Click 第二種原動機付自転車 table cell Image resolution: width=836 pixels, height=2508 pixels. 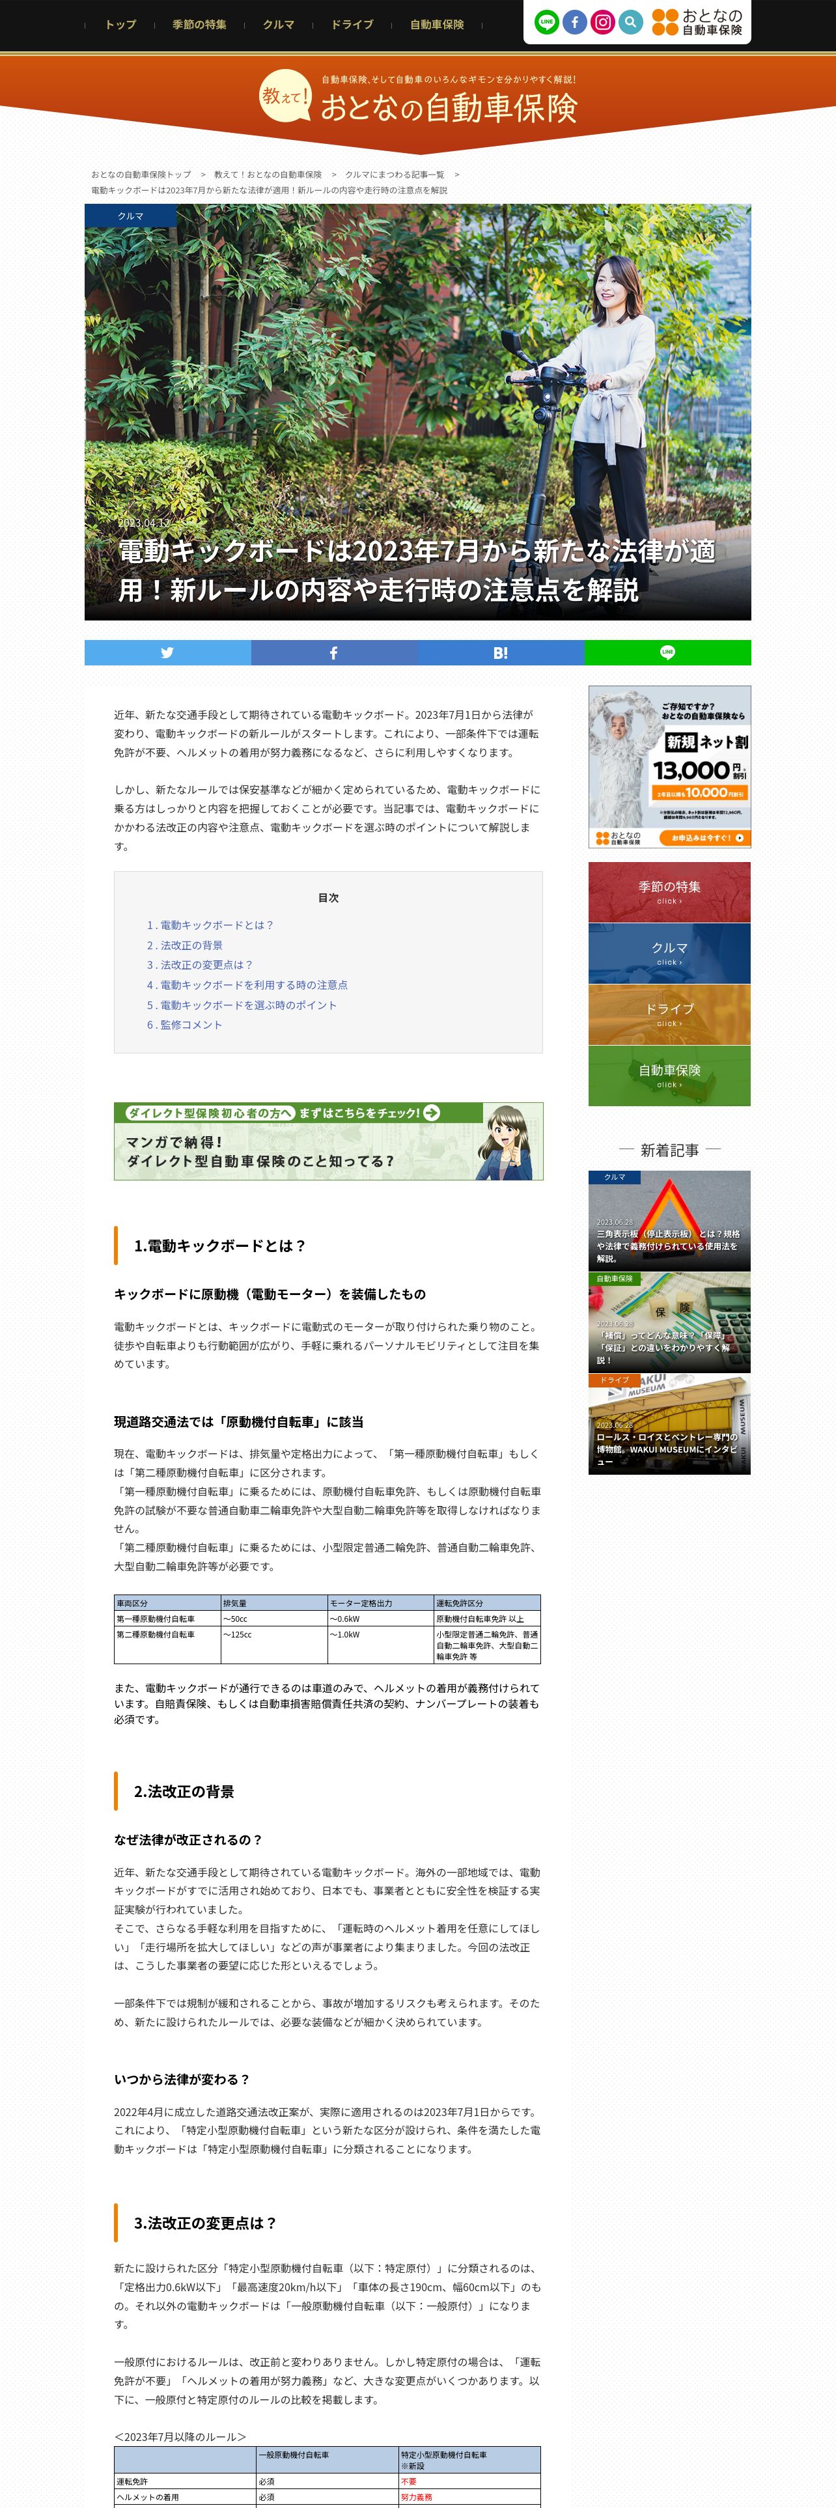167,1645
